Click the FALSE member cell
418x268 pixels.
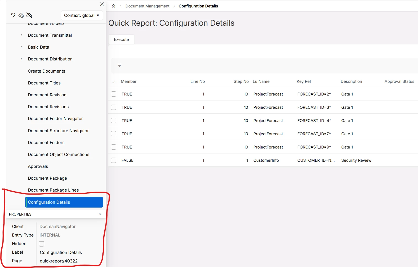click(x=128, y=160)
